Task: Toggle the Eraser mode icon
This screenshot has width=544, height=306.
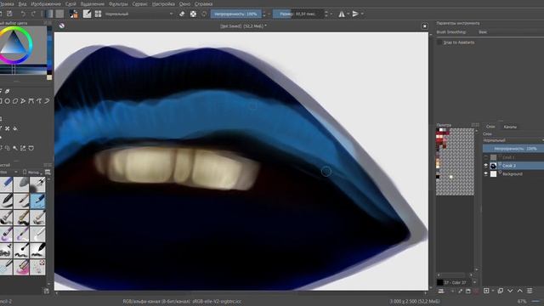Action: pos(182,14)
